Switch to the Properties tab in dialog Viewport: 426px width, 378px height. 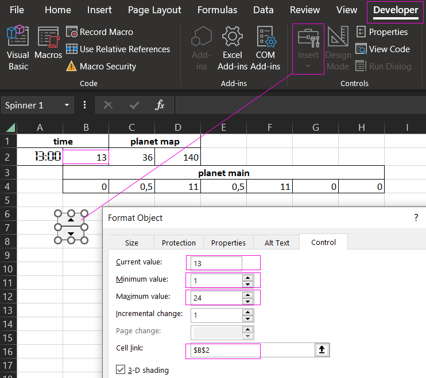(228, 243)
